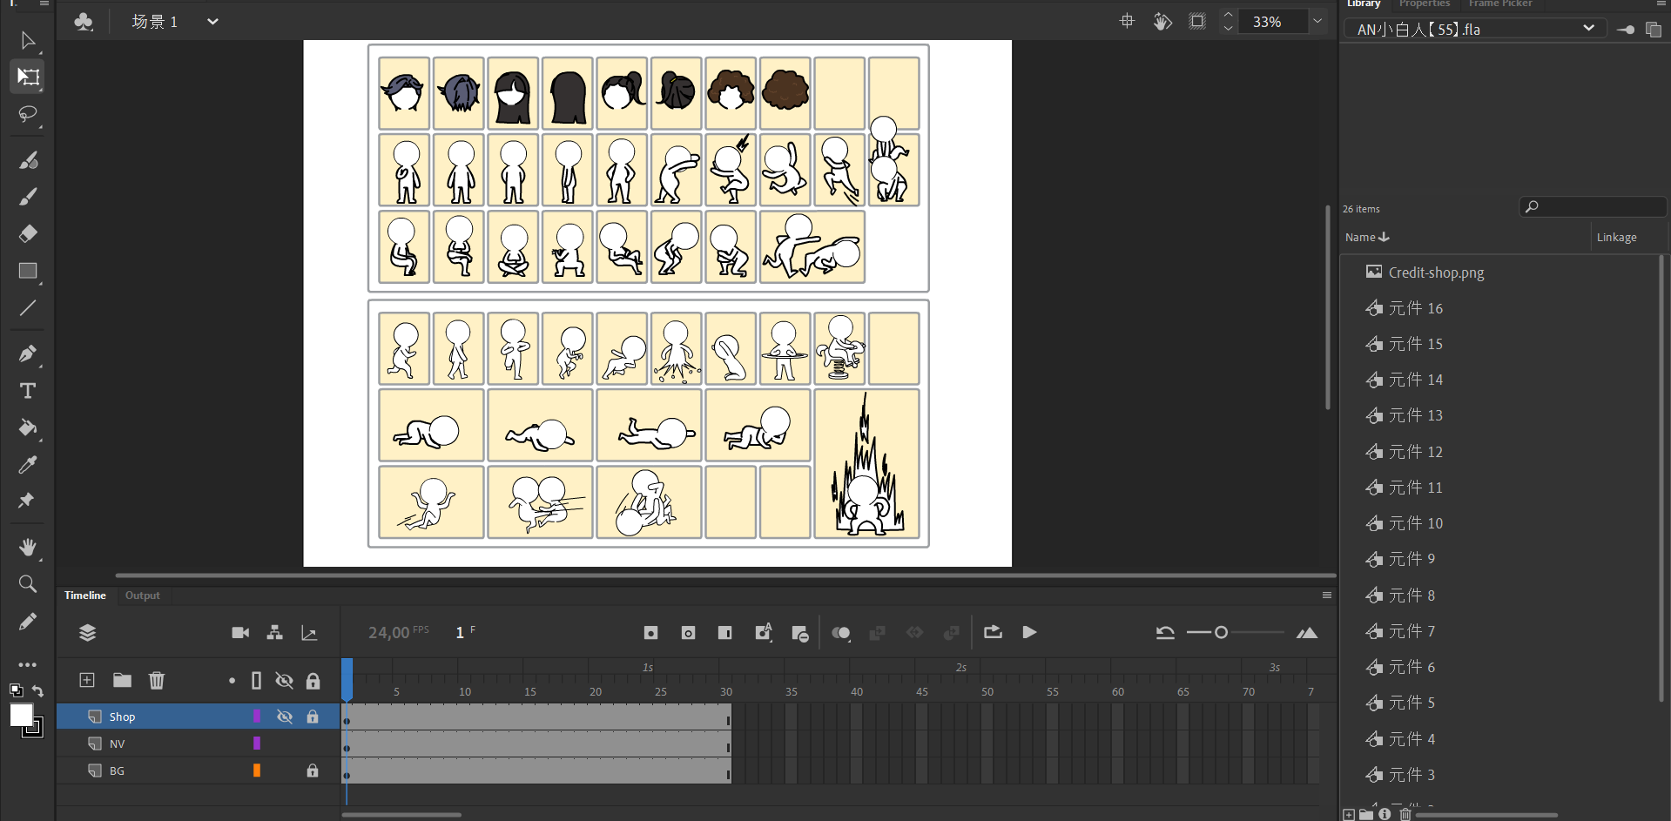Image resolution: width=1671 pixels, height=821 pixels.
Task: Add a camera layer in timeline
Action: click(240, 633)
